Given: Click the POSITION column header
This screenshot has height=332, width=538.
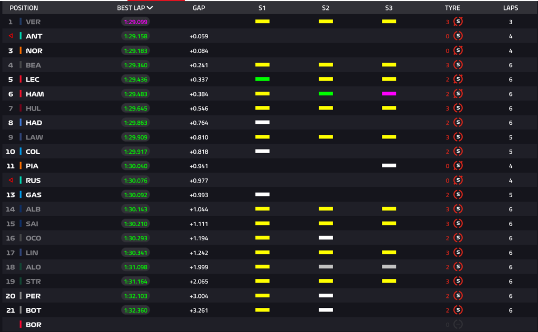Looking at the screenshot, I should tap(24, 7).
